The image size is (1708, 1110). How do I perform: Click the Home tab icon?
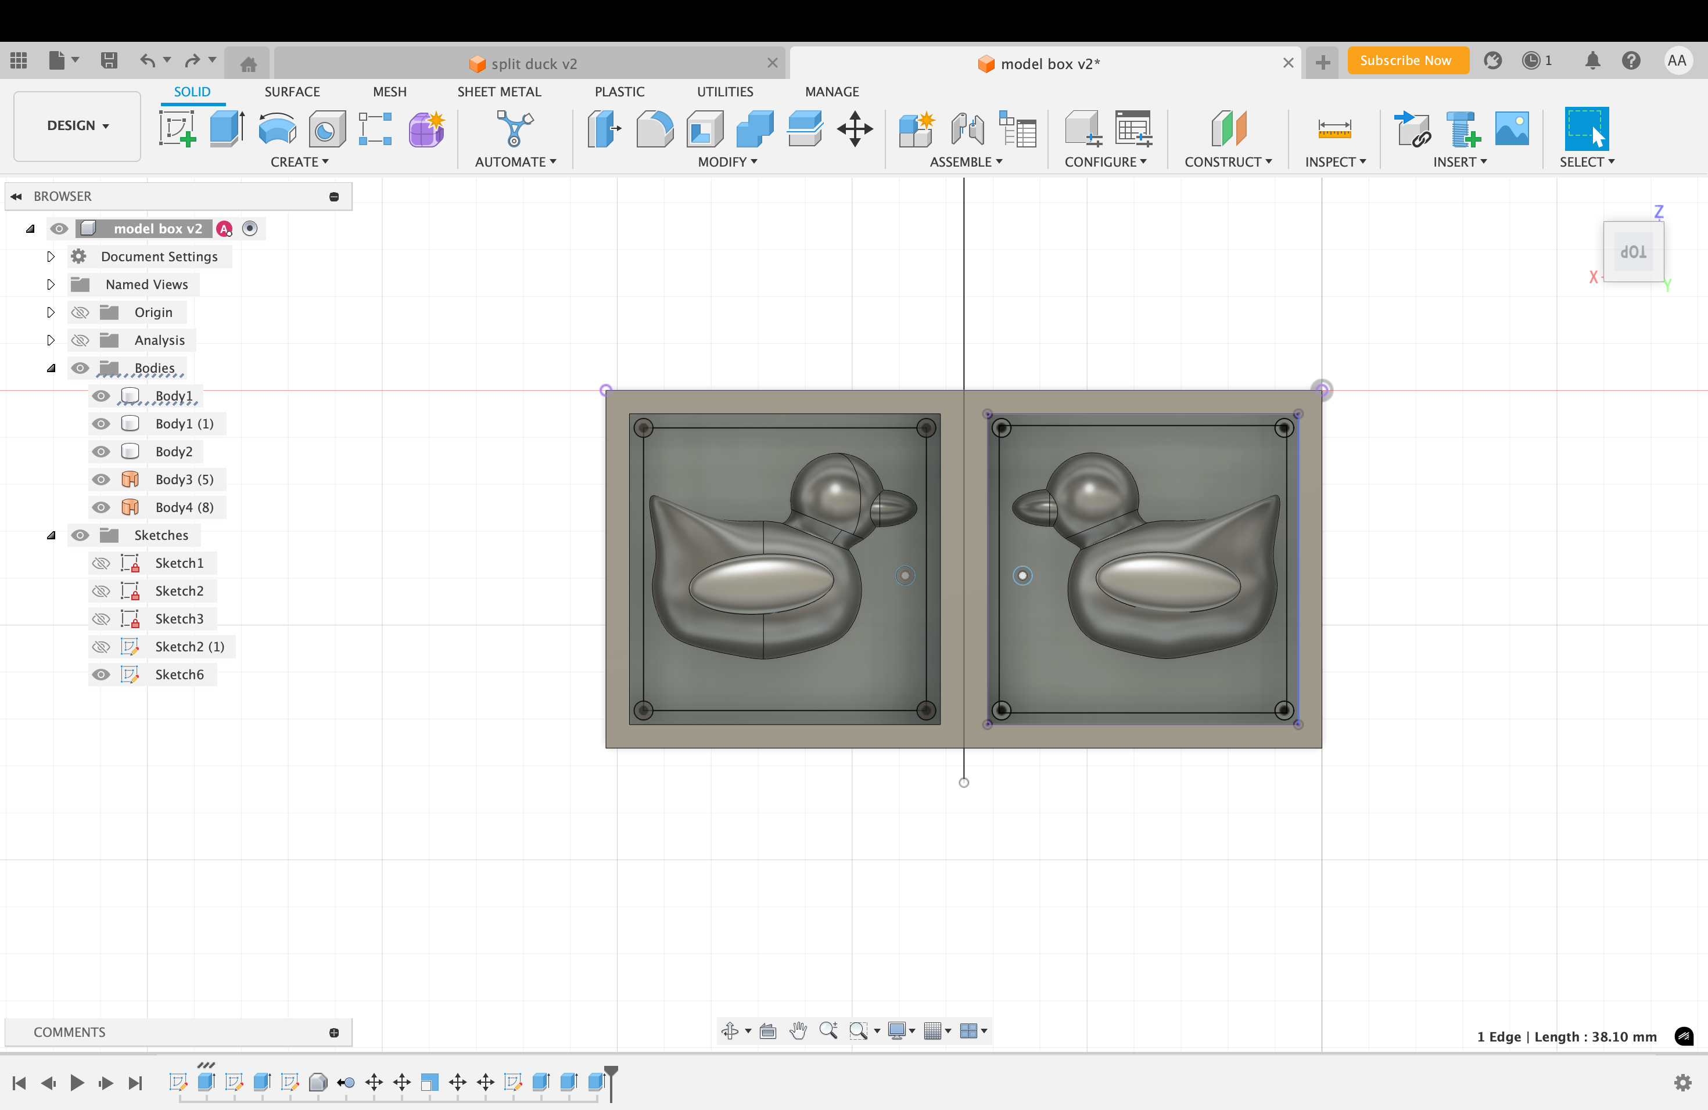click(x=248, y=64)
